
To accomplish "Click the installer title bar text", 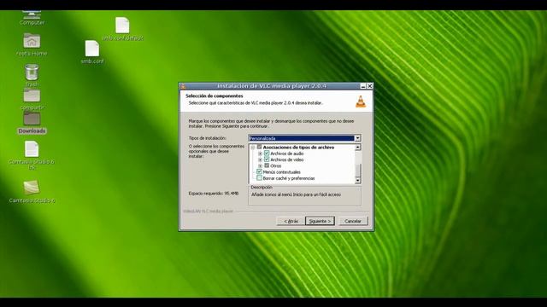I will [272, 86].
